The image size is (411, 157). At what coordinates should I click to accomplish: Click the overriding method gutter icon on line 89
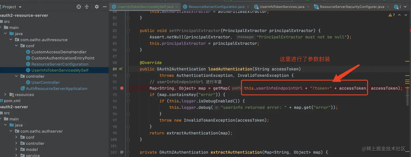click(121, 69)
